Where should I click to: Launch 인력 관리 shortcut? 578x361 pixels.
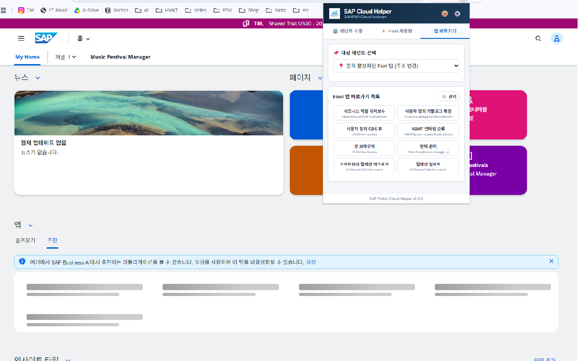(x=428, y=148)
